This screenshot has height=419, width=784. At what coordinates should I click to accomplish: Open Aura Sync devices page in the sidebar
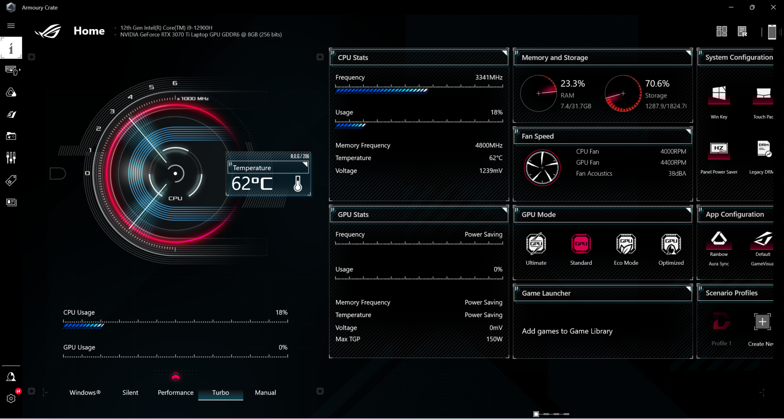pos(11,92)
